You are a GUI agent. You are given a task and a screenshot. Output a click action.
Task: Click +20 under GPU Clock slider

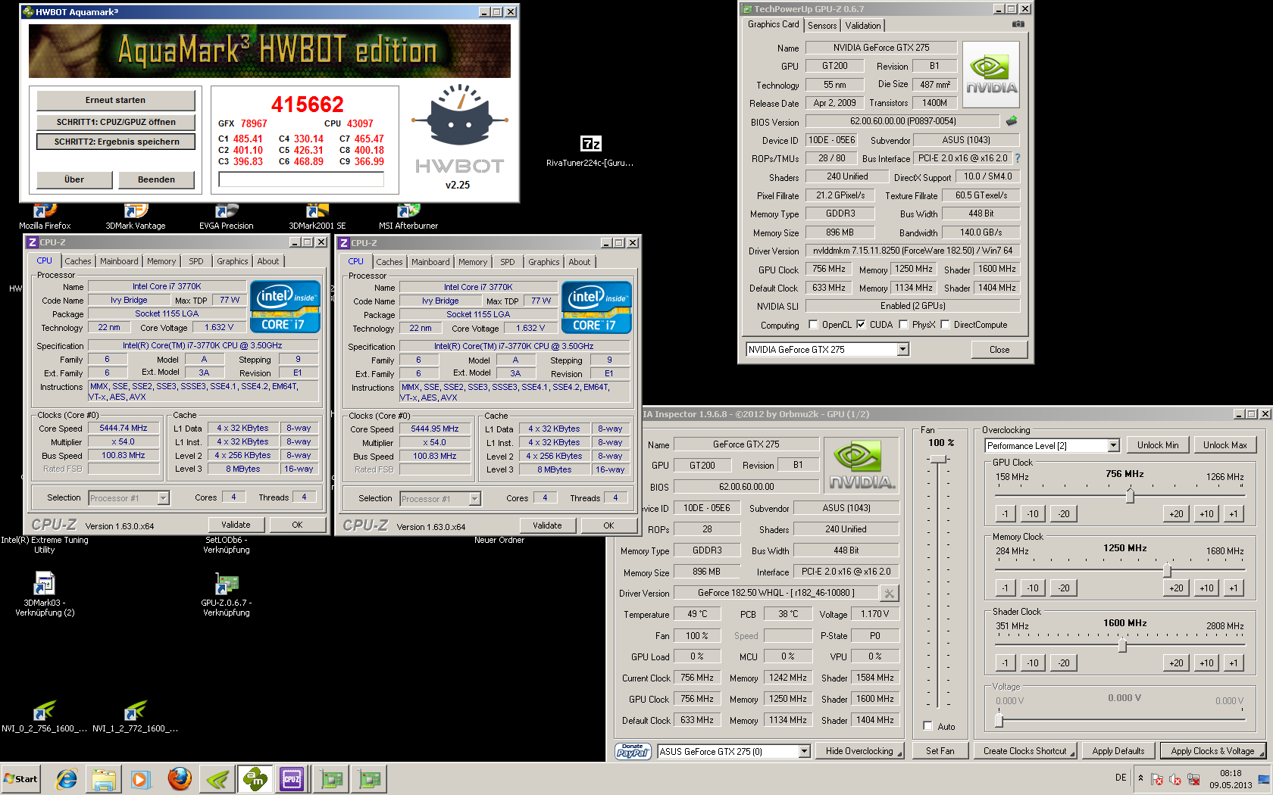pos(1176,513)
